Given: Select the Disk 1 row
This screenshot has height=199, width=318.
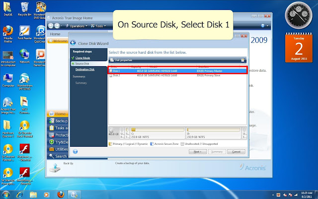Looking at the screenshot, I should [x=177, y=71].
